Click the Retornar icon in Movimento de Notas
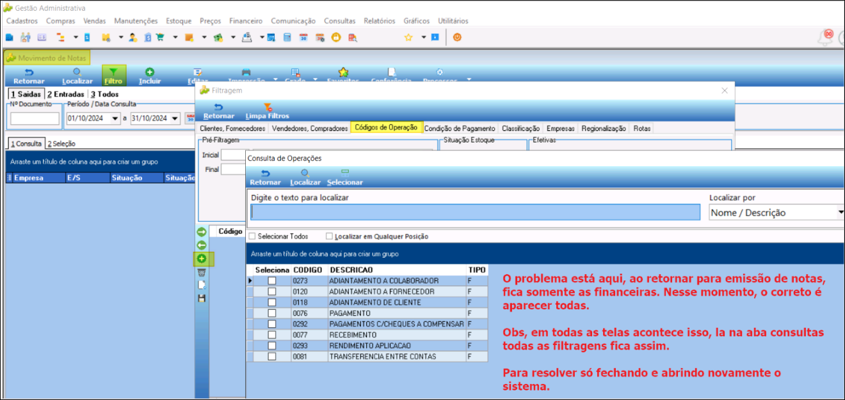The image size is (845, 400). 29,72
